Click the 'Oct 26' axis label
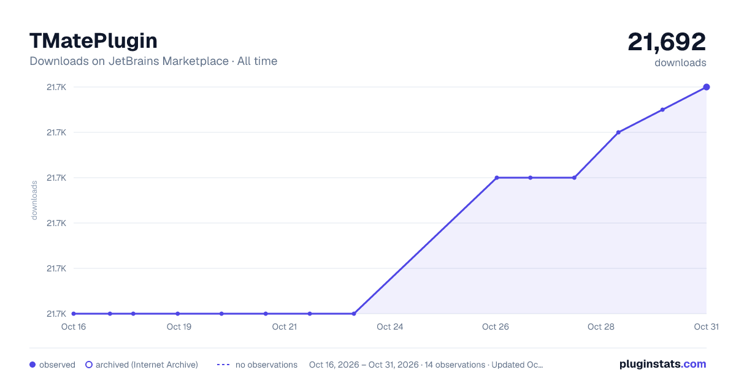Viewport: 736px width, 386px height. pos(496,327)
